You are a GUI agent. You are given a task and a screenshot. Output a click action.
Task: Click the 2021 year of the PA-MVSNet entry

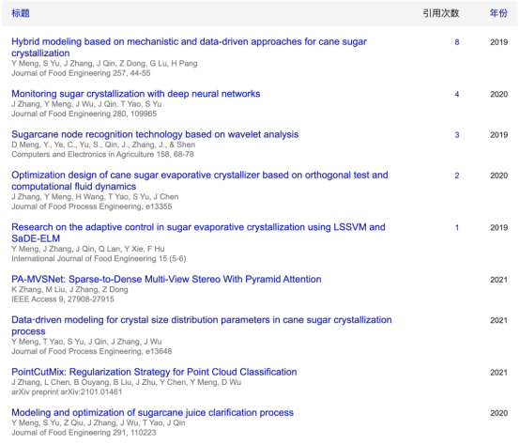coord(498,280)
